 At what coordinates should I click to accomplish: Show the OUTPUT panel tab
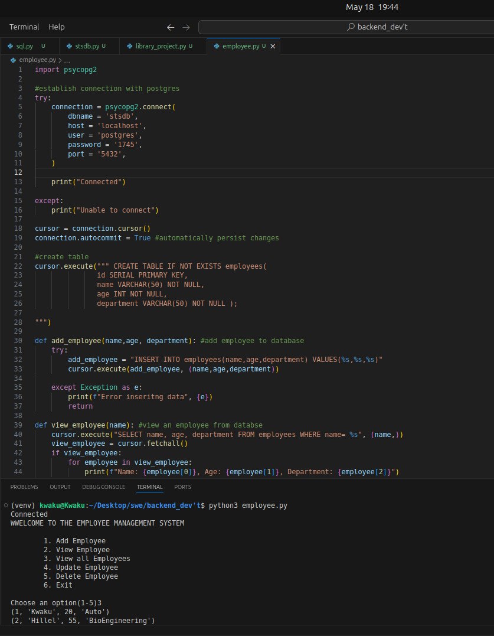[x=60, y=487]
